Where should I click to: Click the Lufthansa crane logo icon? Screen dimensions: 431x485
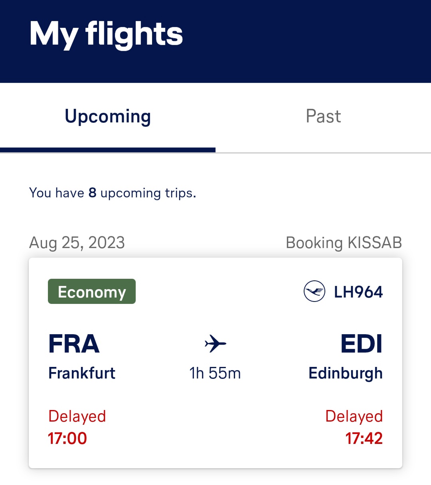click(314, 292)
